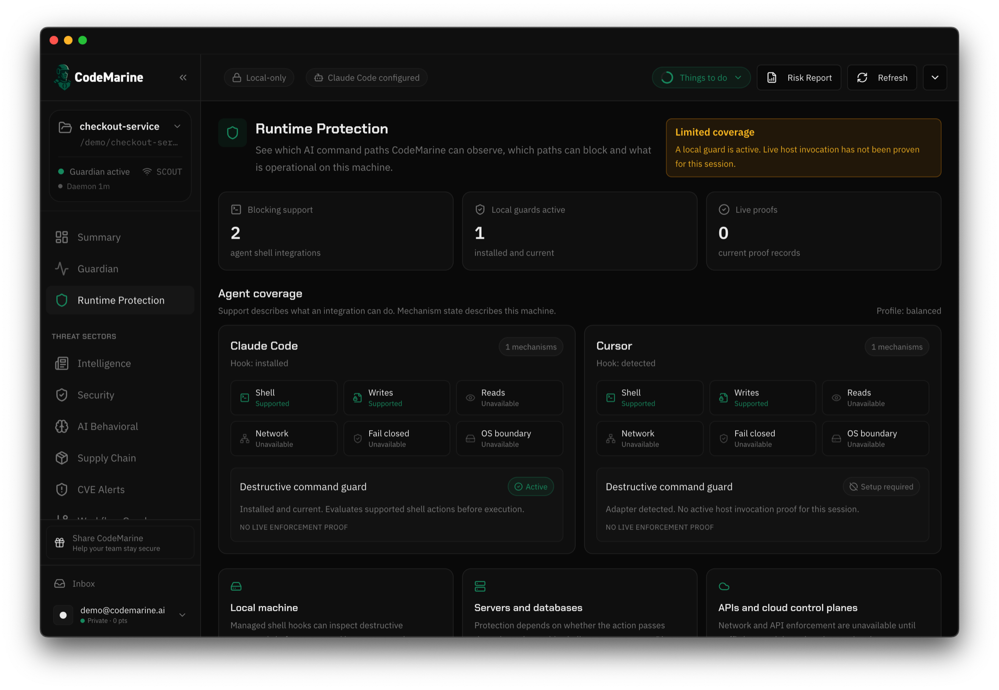Click Claude Code Writes capability tile

397,398
